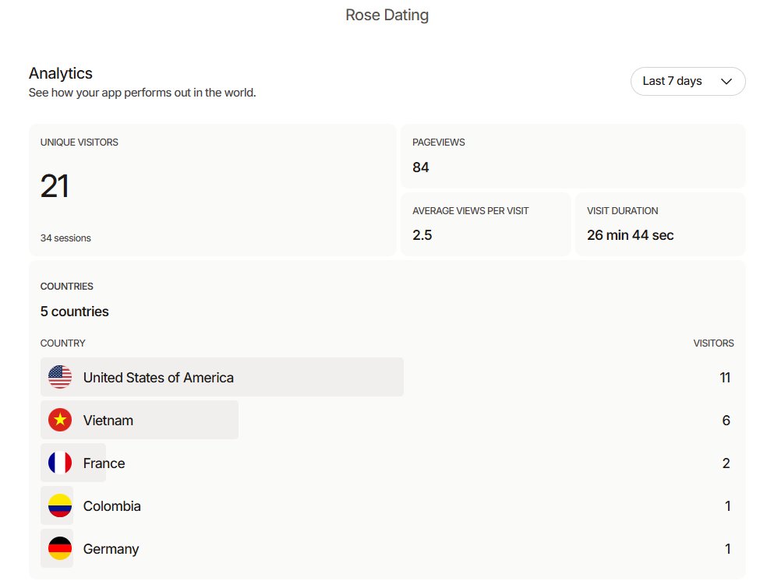Screen dimensions: 760x588
Task: Click the Germany country name
Action: 111,549
